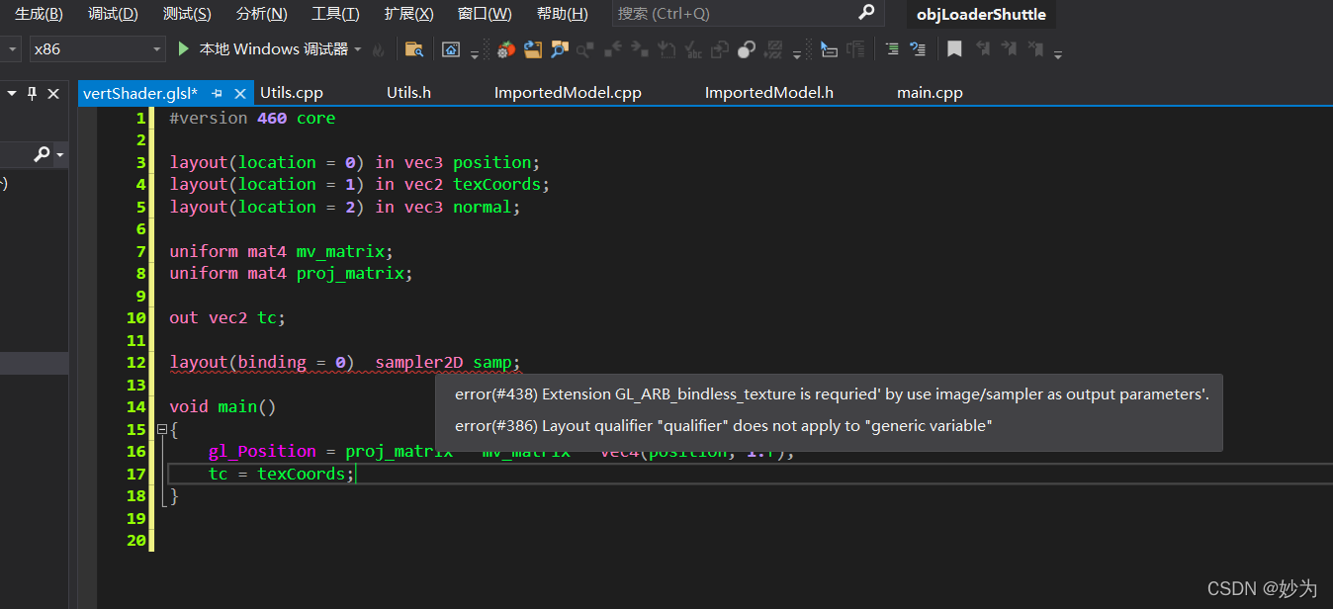This screenshot has width=1333, height=609.
Task: Open the 生成(B) menu
Action: tap(39, 14)
